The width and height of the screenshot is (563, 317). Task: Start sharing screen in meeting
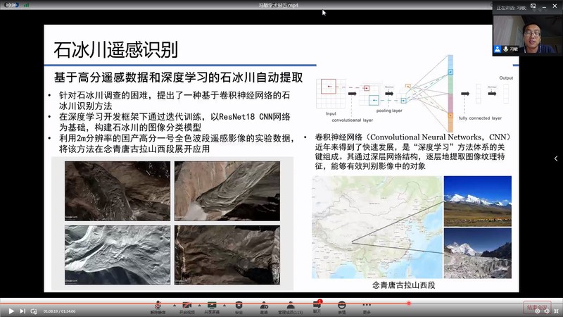tap(211, 305)
